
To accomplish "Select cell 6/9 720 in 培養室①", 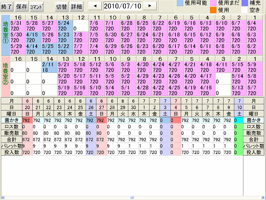I will pos(223,37).
